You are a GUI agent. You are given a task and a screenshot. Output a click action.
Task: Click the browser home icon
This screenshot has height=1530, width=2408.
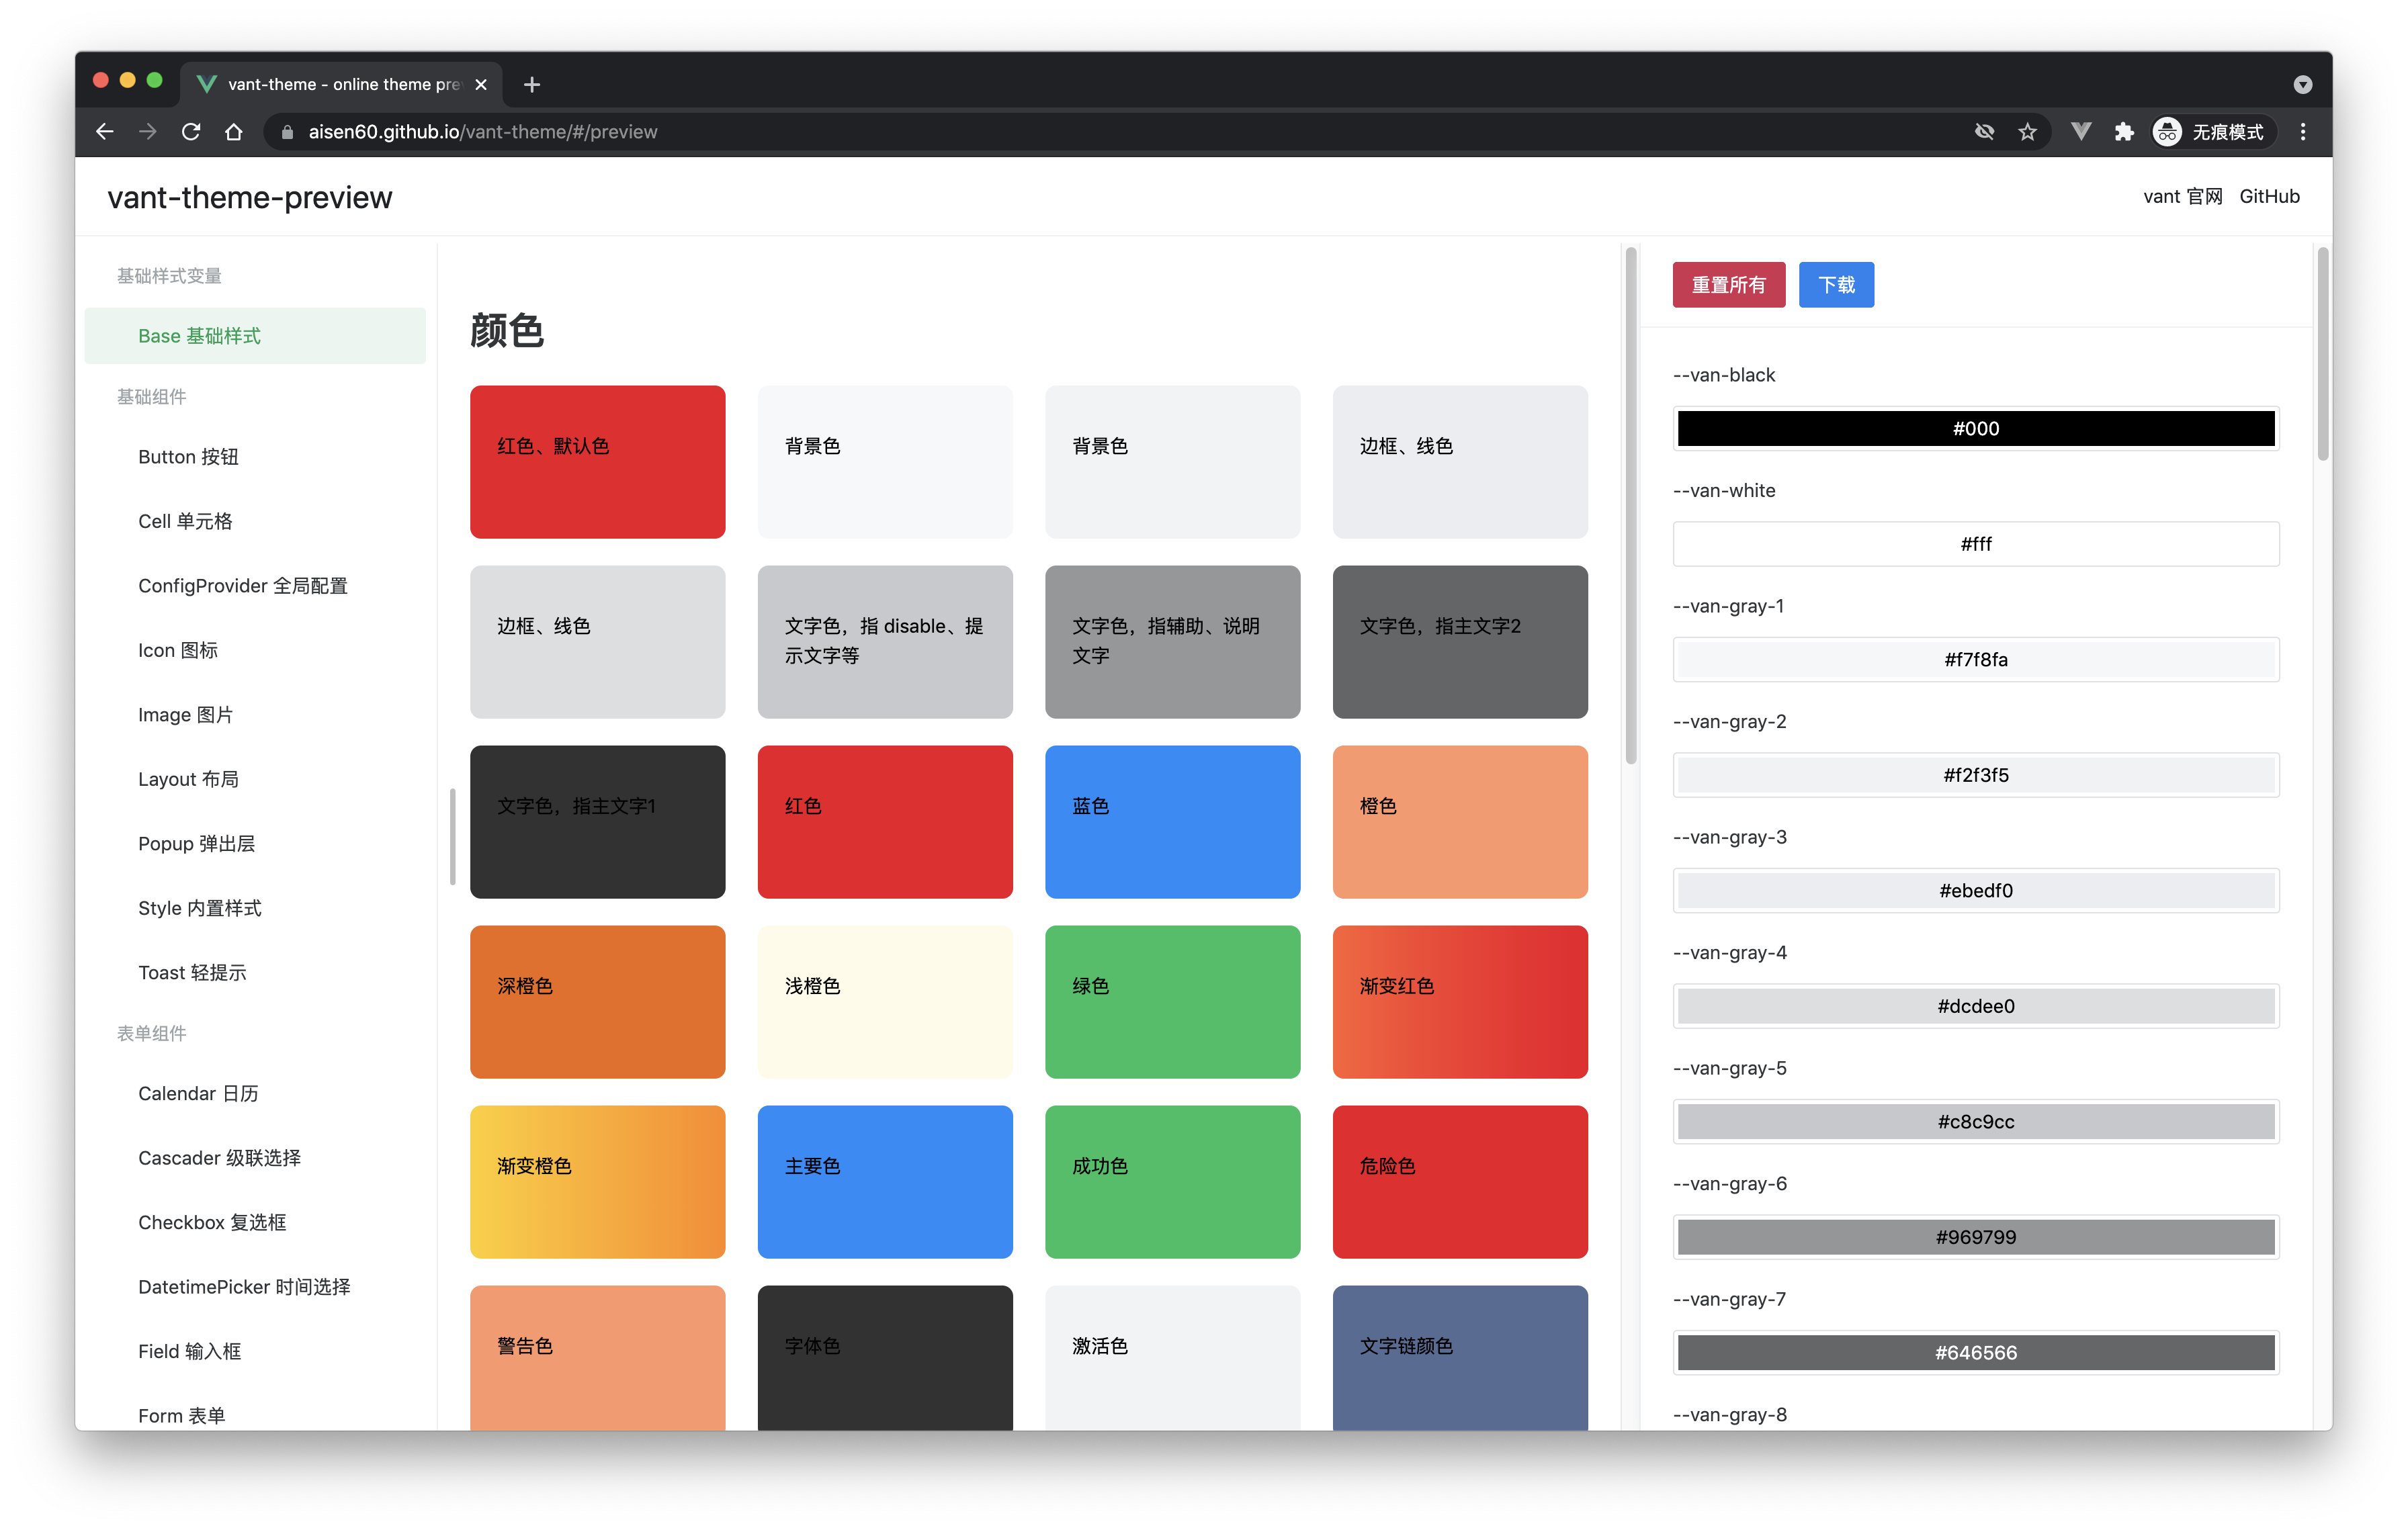coord(234,131)
